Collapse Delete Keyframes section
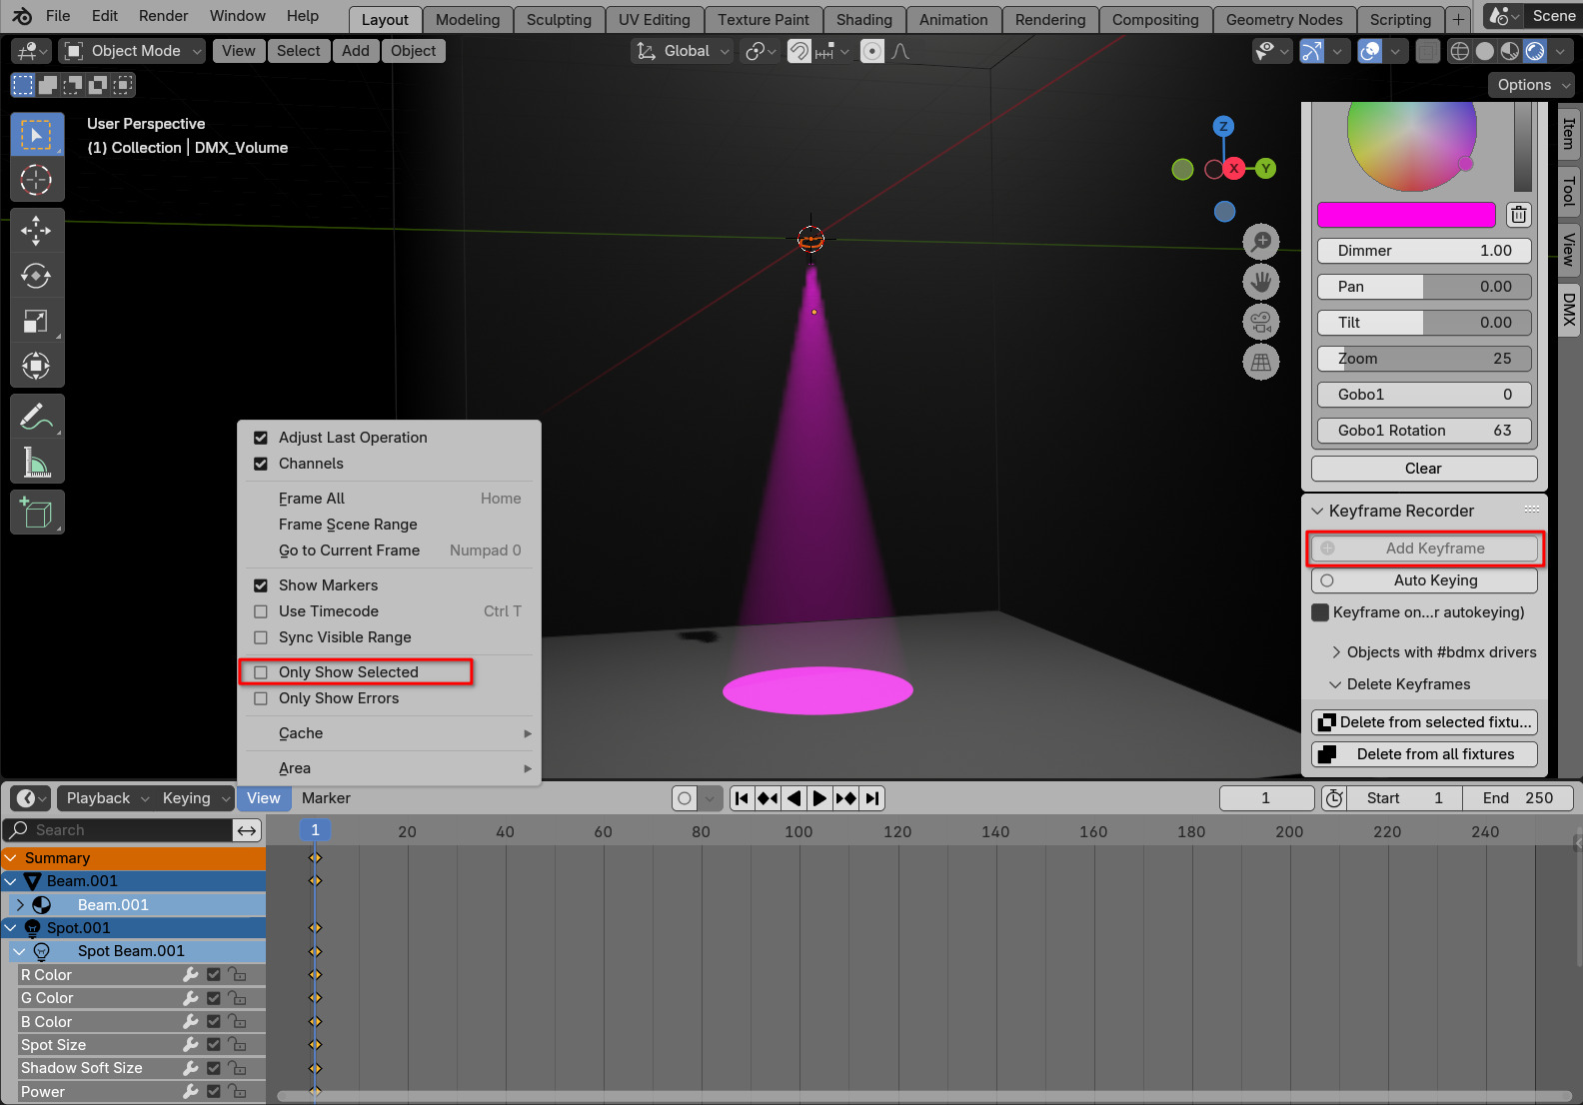 (x=1335, y=684)
